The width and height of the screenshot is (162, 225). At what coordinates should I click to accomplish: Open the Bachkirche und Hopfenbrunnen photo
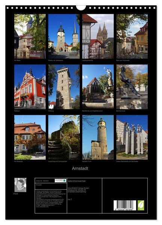click(x=98, y=87)
